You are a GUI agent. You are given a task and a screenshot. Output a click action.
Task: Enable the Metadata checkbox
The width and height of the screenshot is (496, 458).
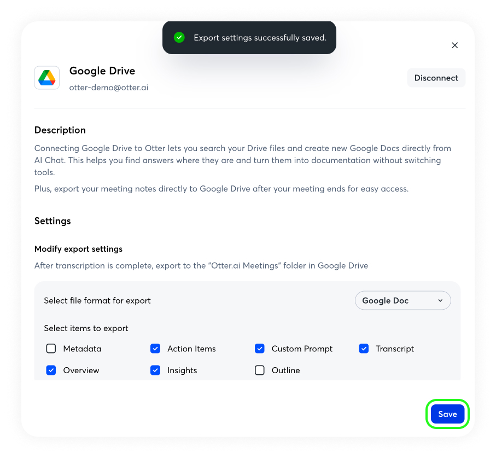tap(51, 349)
